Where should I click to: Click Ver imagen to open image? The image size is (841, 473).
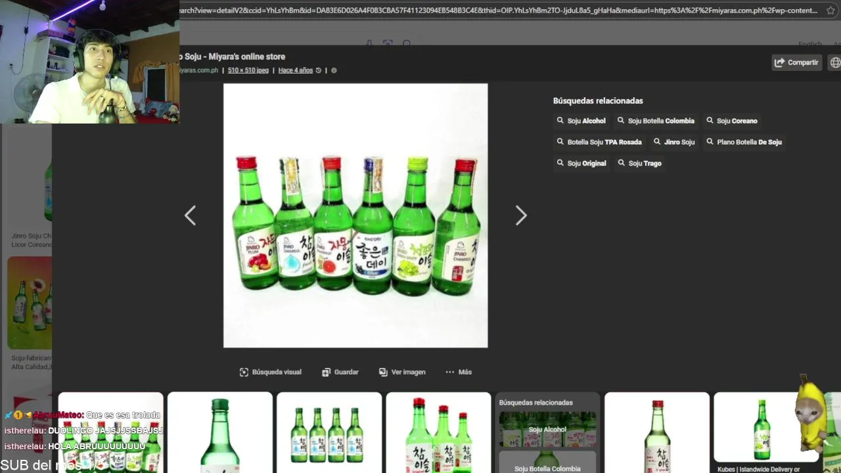(x=402, y=372)
